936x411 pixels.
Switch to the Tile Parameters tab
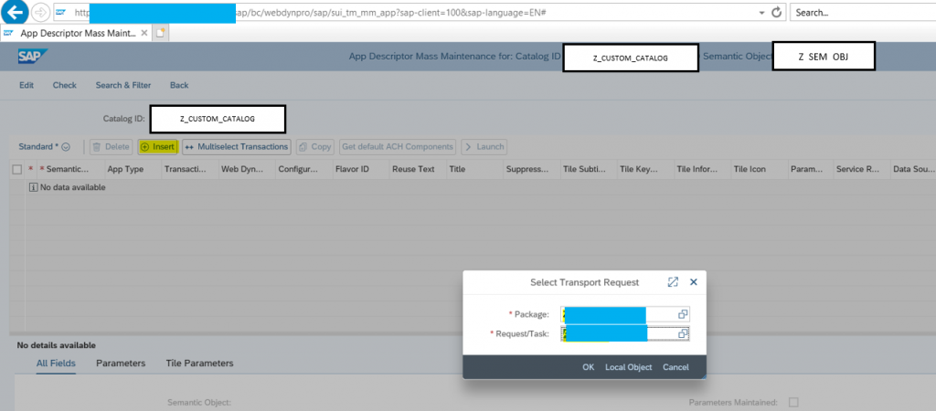pos(199,363)
